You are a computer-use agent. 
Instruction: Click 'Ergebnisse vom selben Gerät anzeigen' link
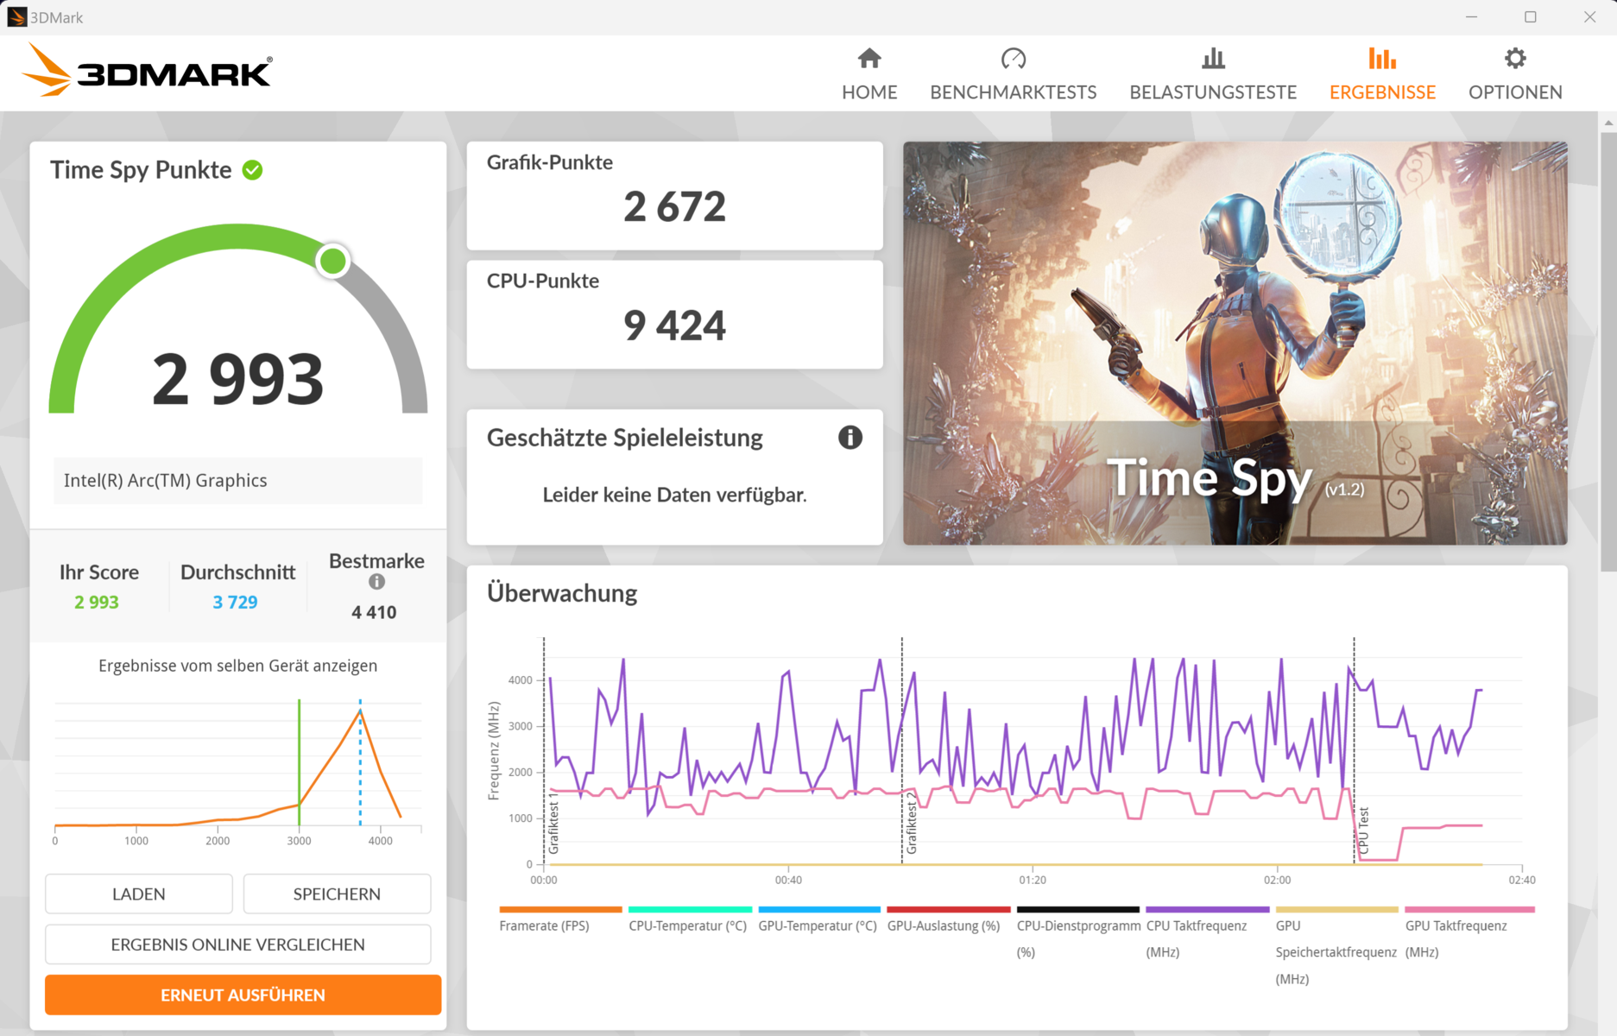click(237, 666)
